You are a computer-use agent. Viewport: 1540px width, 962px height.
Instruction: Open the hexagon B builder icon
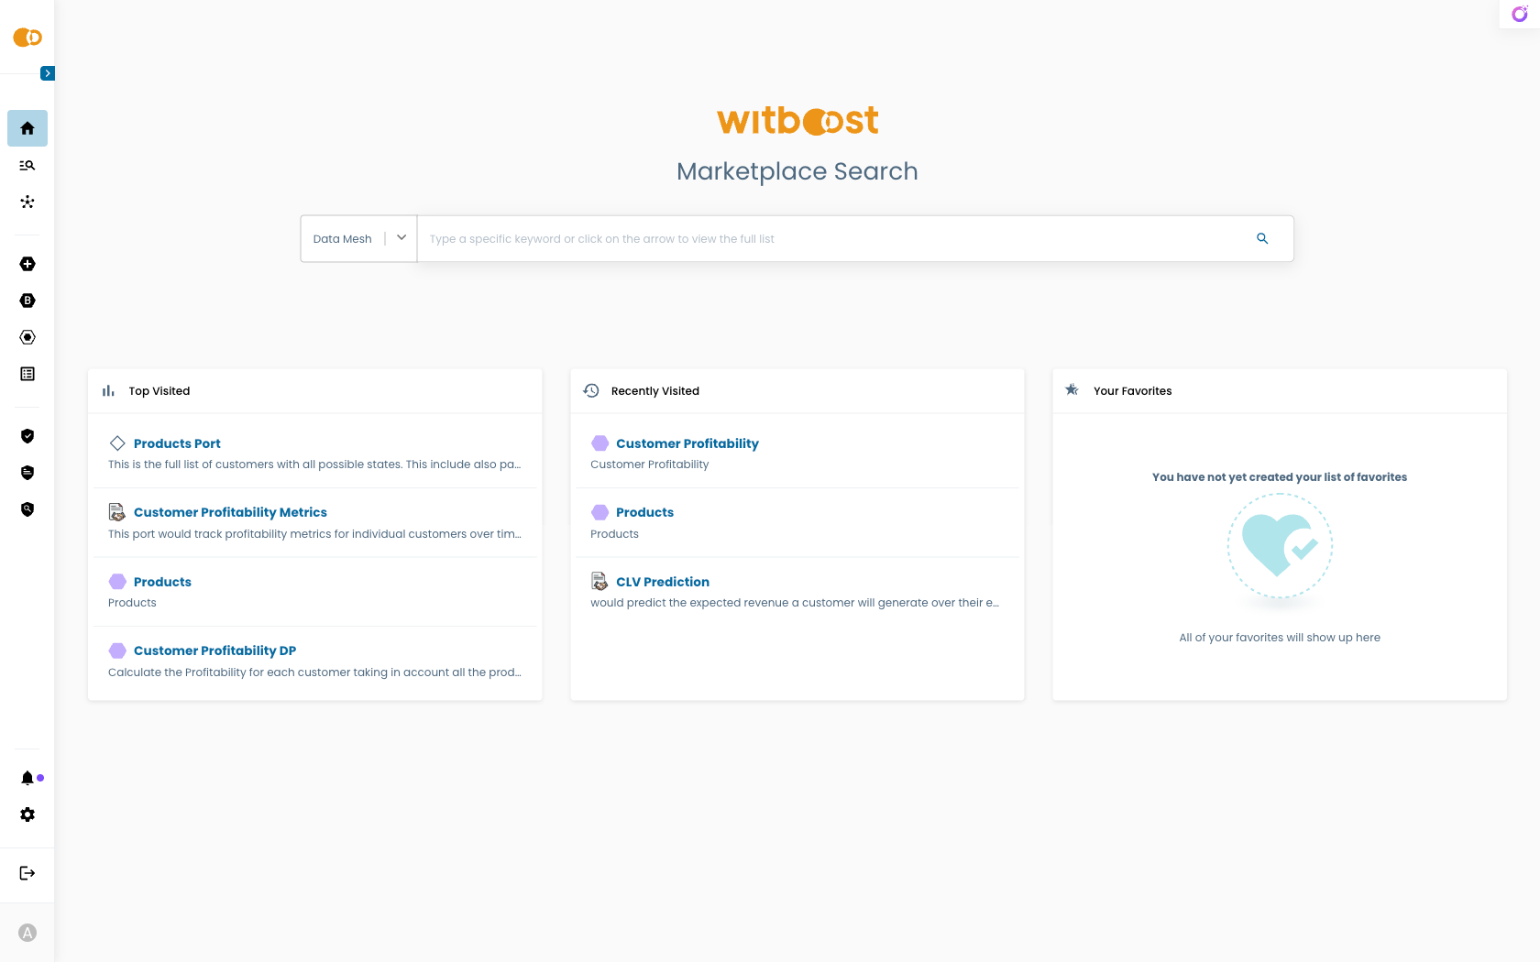click(27, 301)
